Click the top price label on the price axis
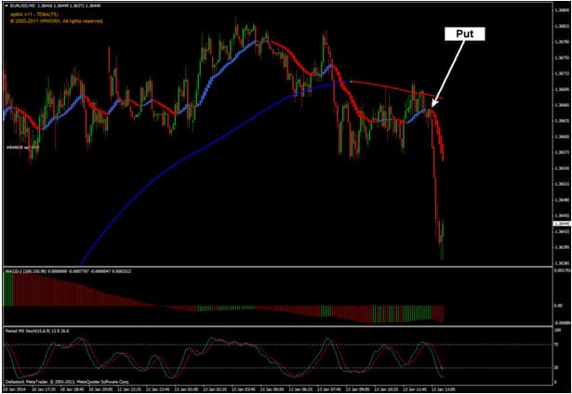The width and height of the screenshot is (572, 394). tap(561, 10)
